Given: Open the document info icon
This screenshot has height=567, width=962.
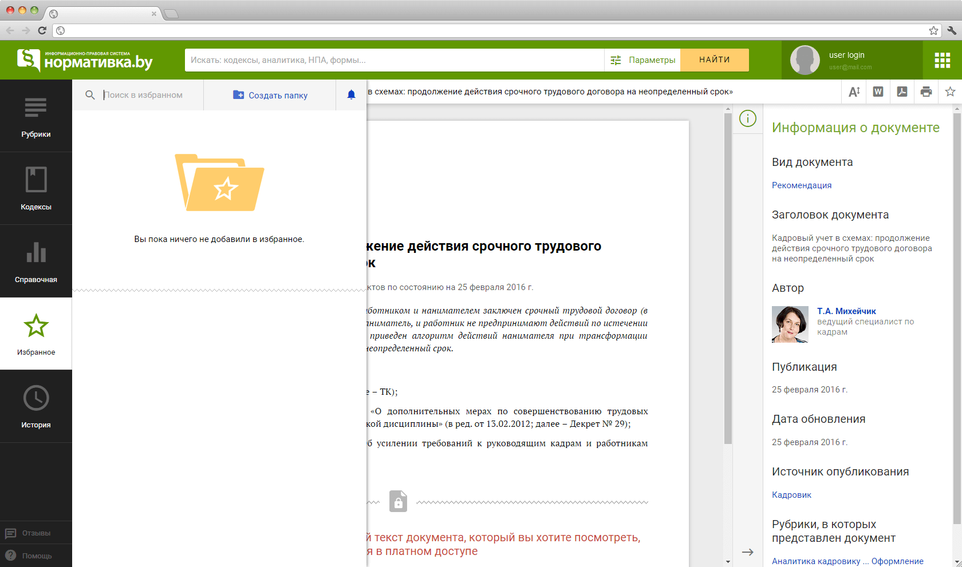Looking at the screenshot, I should click(x=747, y=118).
